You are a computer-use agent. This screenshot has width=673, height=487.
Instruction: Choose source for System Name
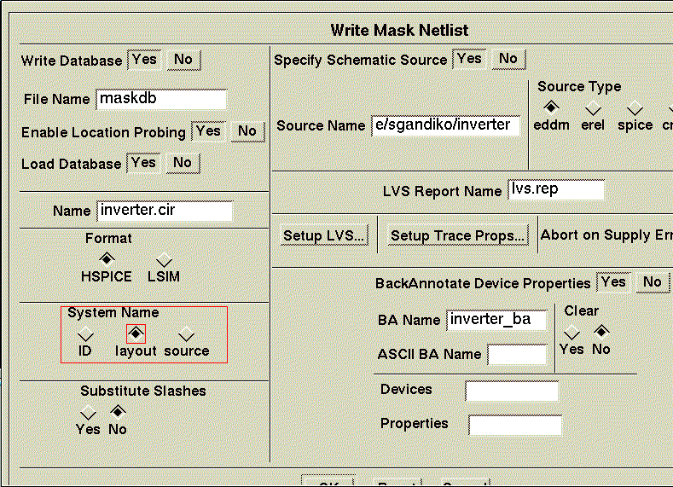coord(187,333)
